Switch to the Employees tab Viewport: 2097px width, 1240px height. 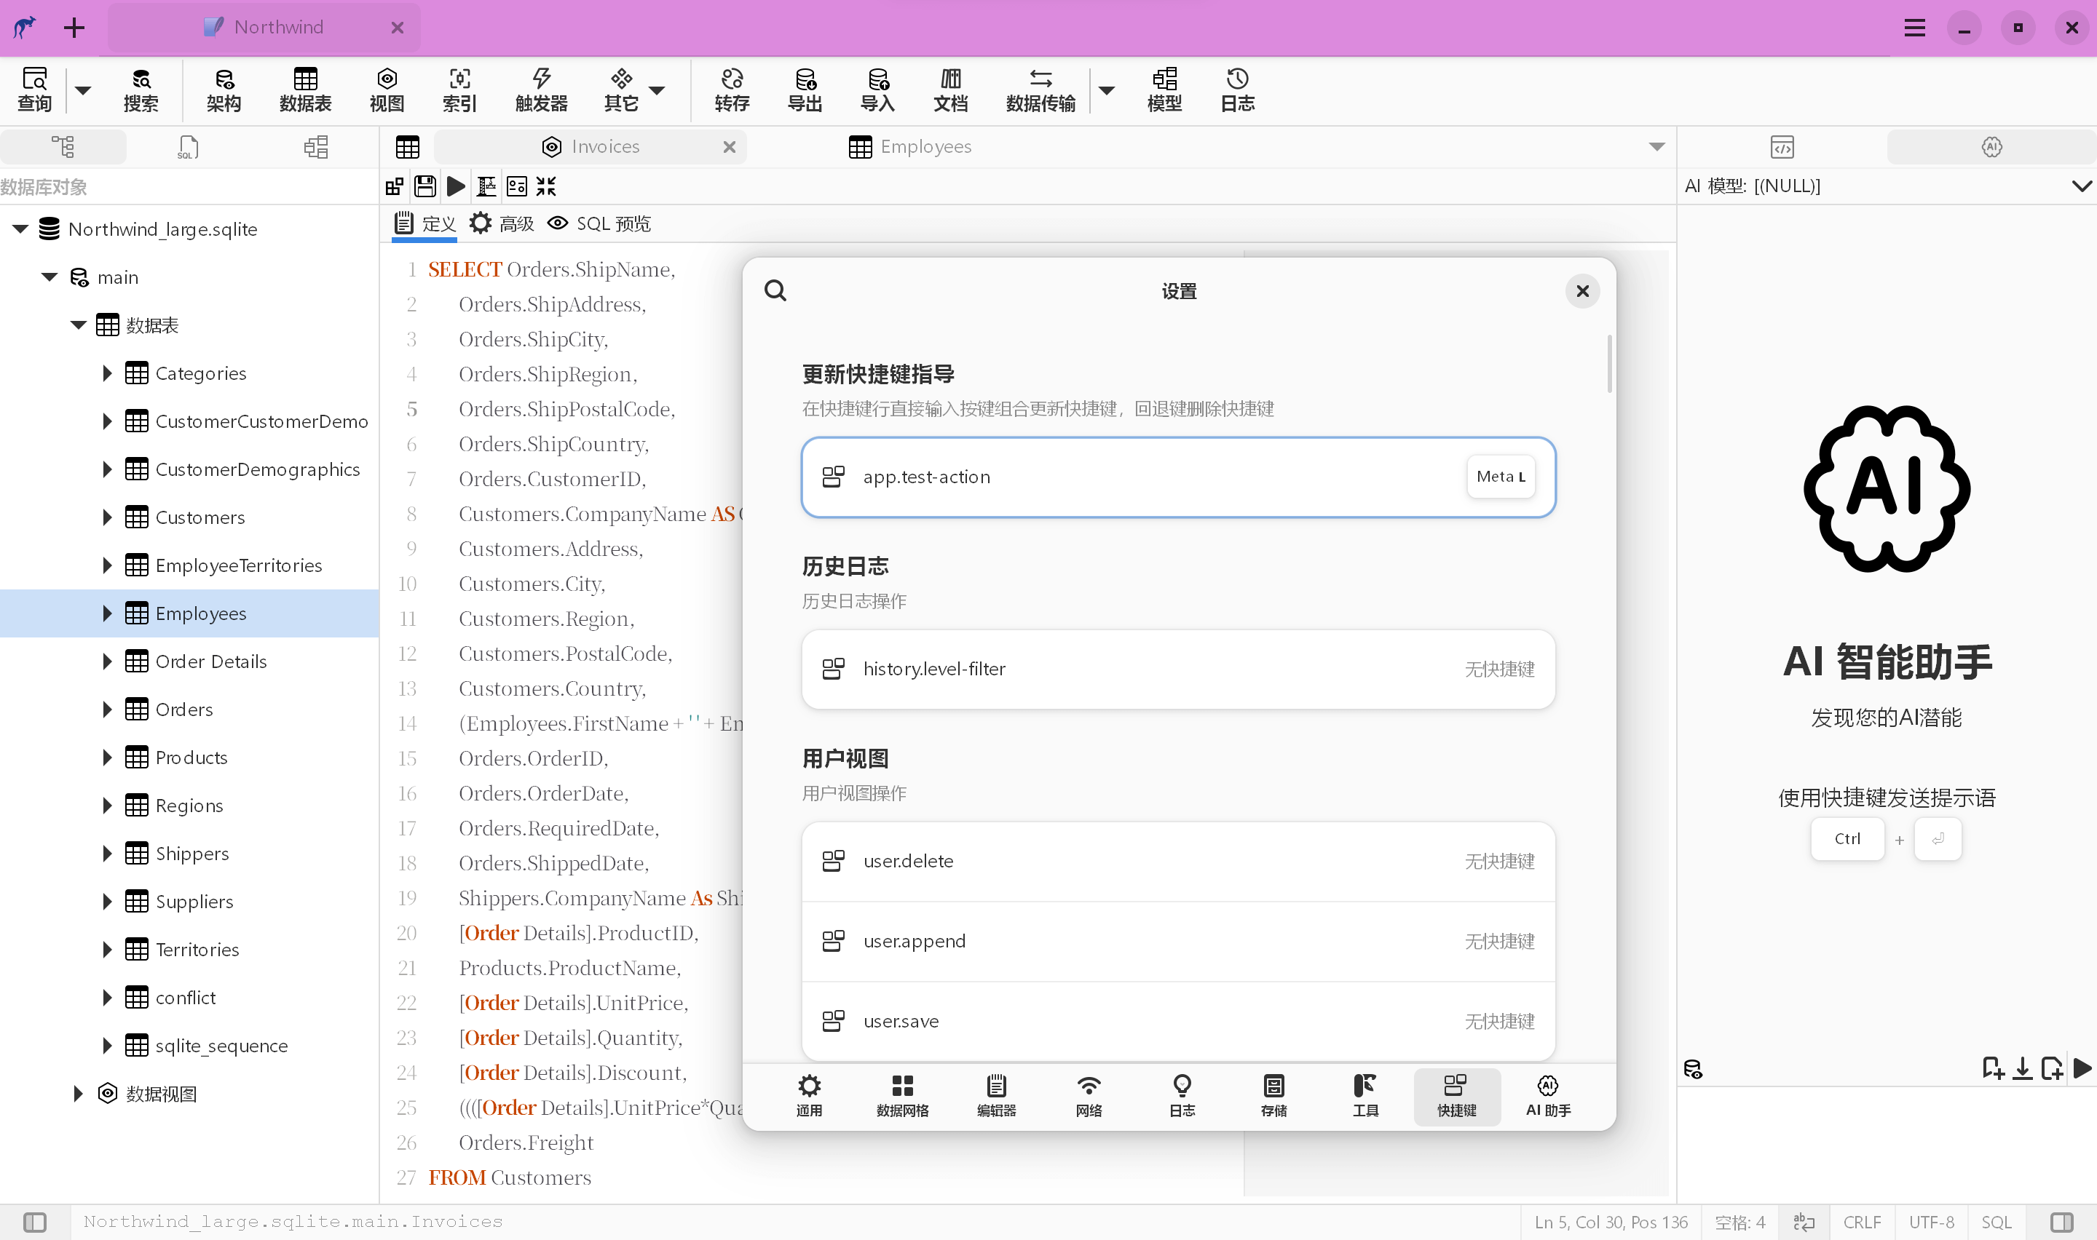pyautogui.click(x=910, y=147)
